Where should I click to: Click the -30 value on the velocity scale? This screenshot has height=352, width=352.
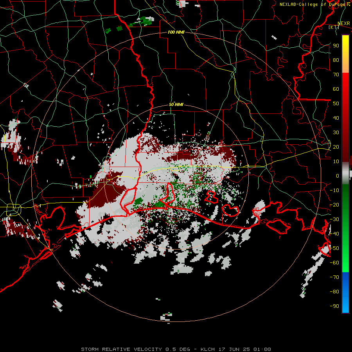click(334, 219)
